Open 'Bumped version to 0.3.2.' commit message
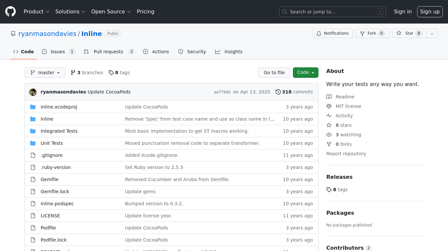The image size is (448, 251). (154, 204)
